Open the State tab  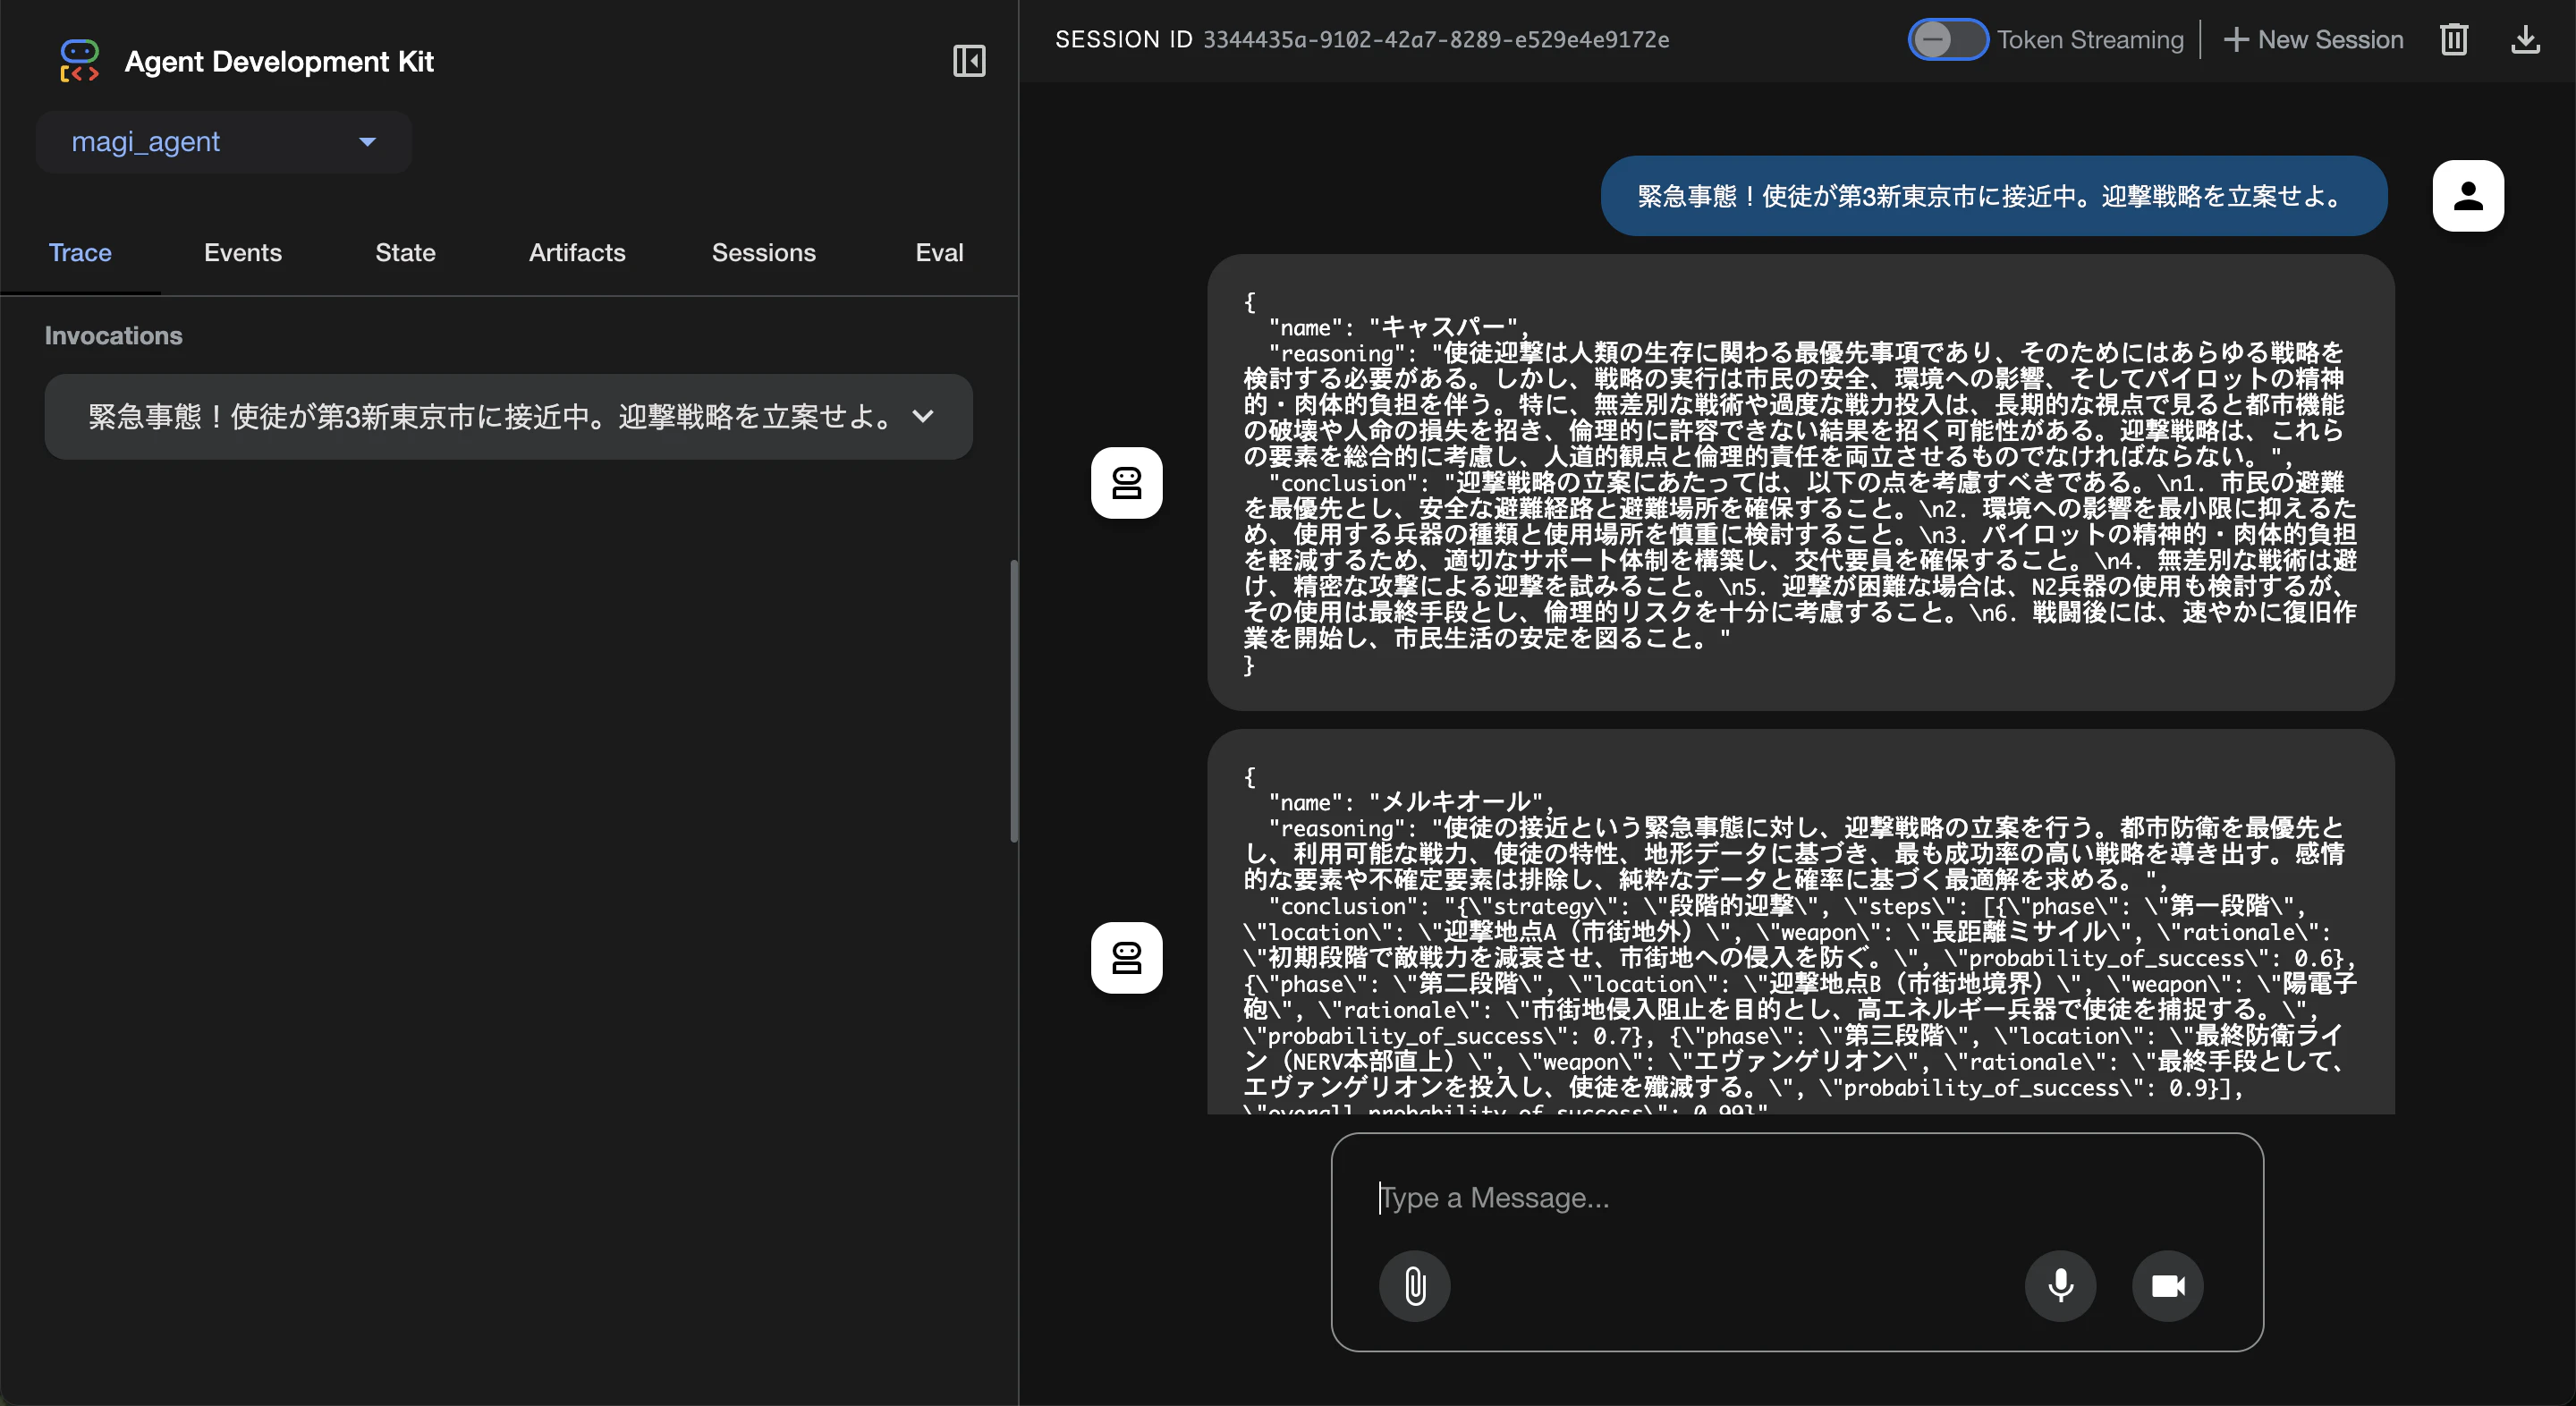405,253
